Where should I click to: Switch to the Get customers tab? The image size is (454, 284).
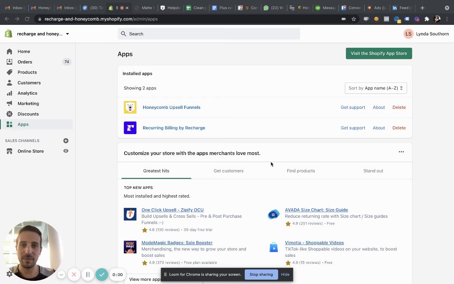(229, 171)
